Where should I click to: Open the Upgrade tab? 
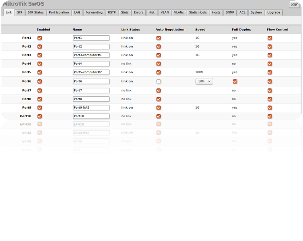[274, 12]
